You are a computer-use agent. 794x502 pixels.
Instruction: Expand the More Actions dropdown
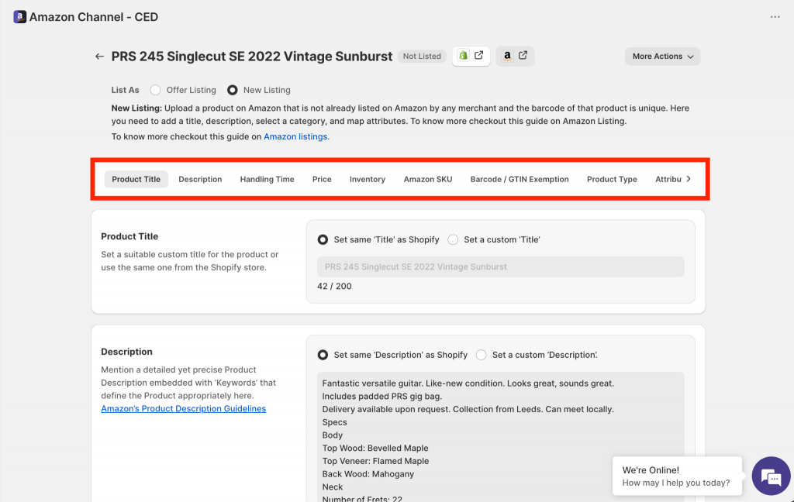click(x=662, y=57)
